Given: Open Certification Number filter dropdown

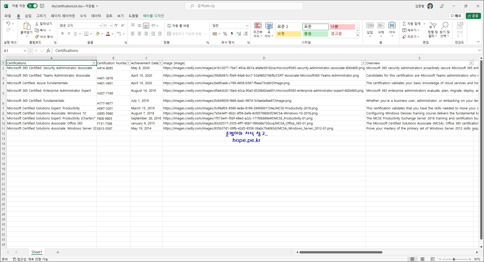Looking at the screenshot, I should [x=128, y=63].
